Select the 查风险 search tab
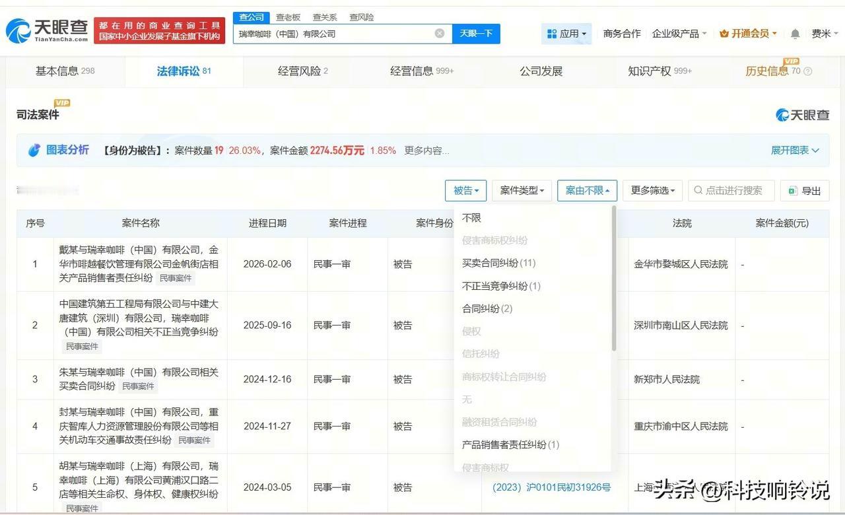Viewport: 845px width, 515px height. point(361,17)
